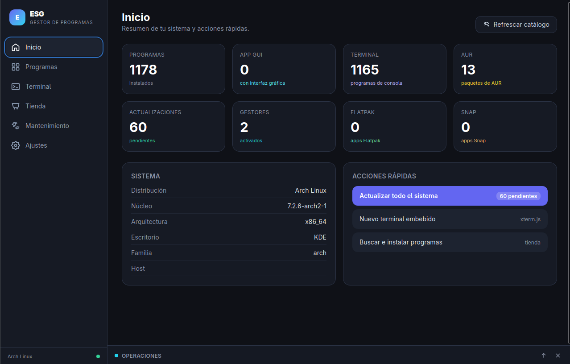Open the PROGRAMAS 1178 instalados card

[173, 69]
